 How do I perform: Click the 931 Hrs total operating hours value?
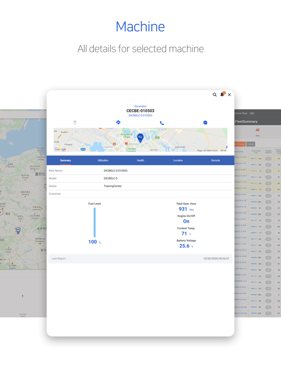click(186, 209)
